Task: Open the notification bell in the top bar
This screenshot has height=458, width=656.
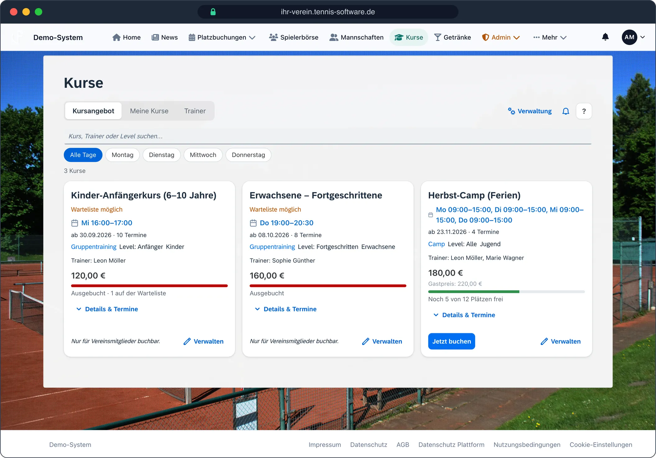Action: coord(605,37)
